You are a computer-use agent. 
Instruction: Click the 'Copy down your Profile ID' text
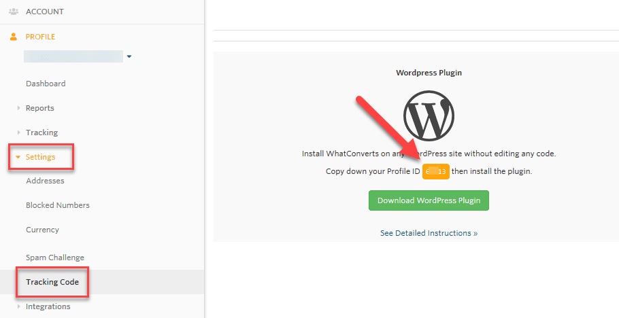click(373, 172)
